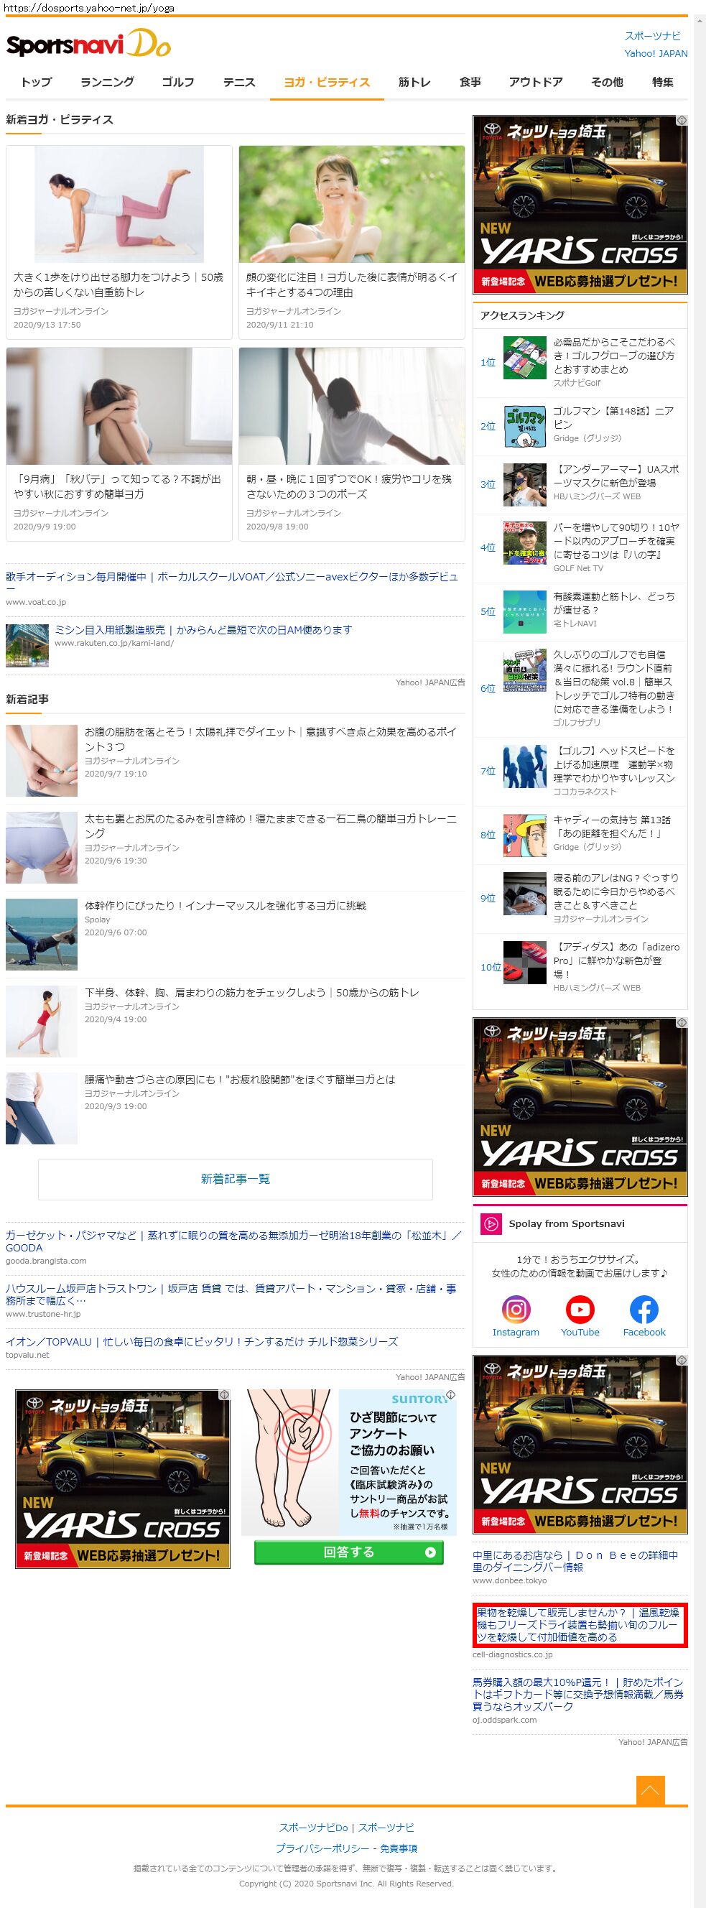The width and height of the screenshot is (706, 1908).
Task: Click thumbnail of beach yoga article
Action: tap(42, 935)
